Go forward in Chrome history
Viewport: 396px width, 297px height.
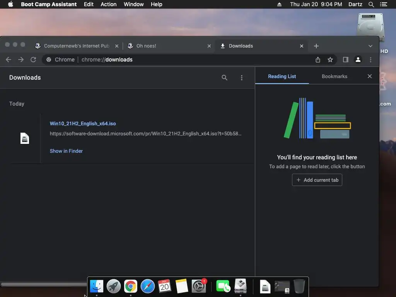pos(21,60)
